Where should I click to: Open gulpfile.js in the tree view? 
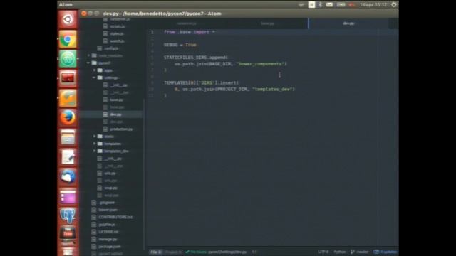107,225
